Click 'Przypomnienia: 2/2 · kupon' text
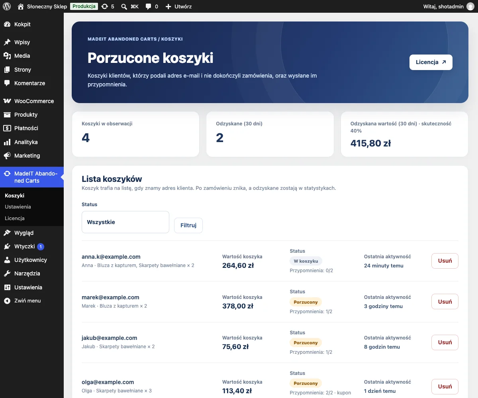Viewport: 478px width, 398px height. 321,393
